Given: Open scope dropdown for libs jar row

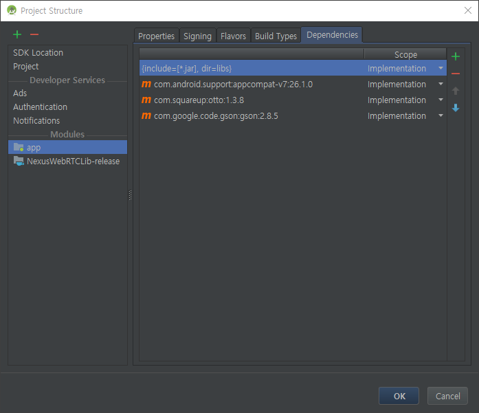Looking at the screenshot, I should tap(441, 68).
